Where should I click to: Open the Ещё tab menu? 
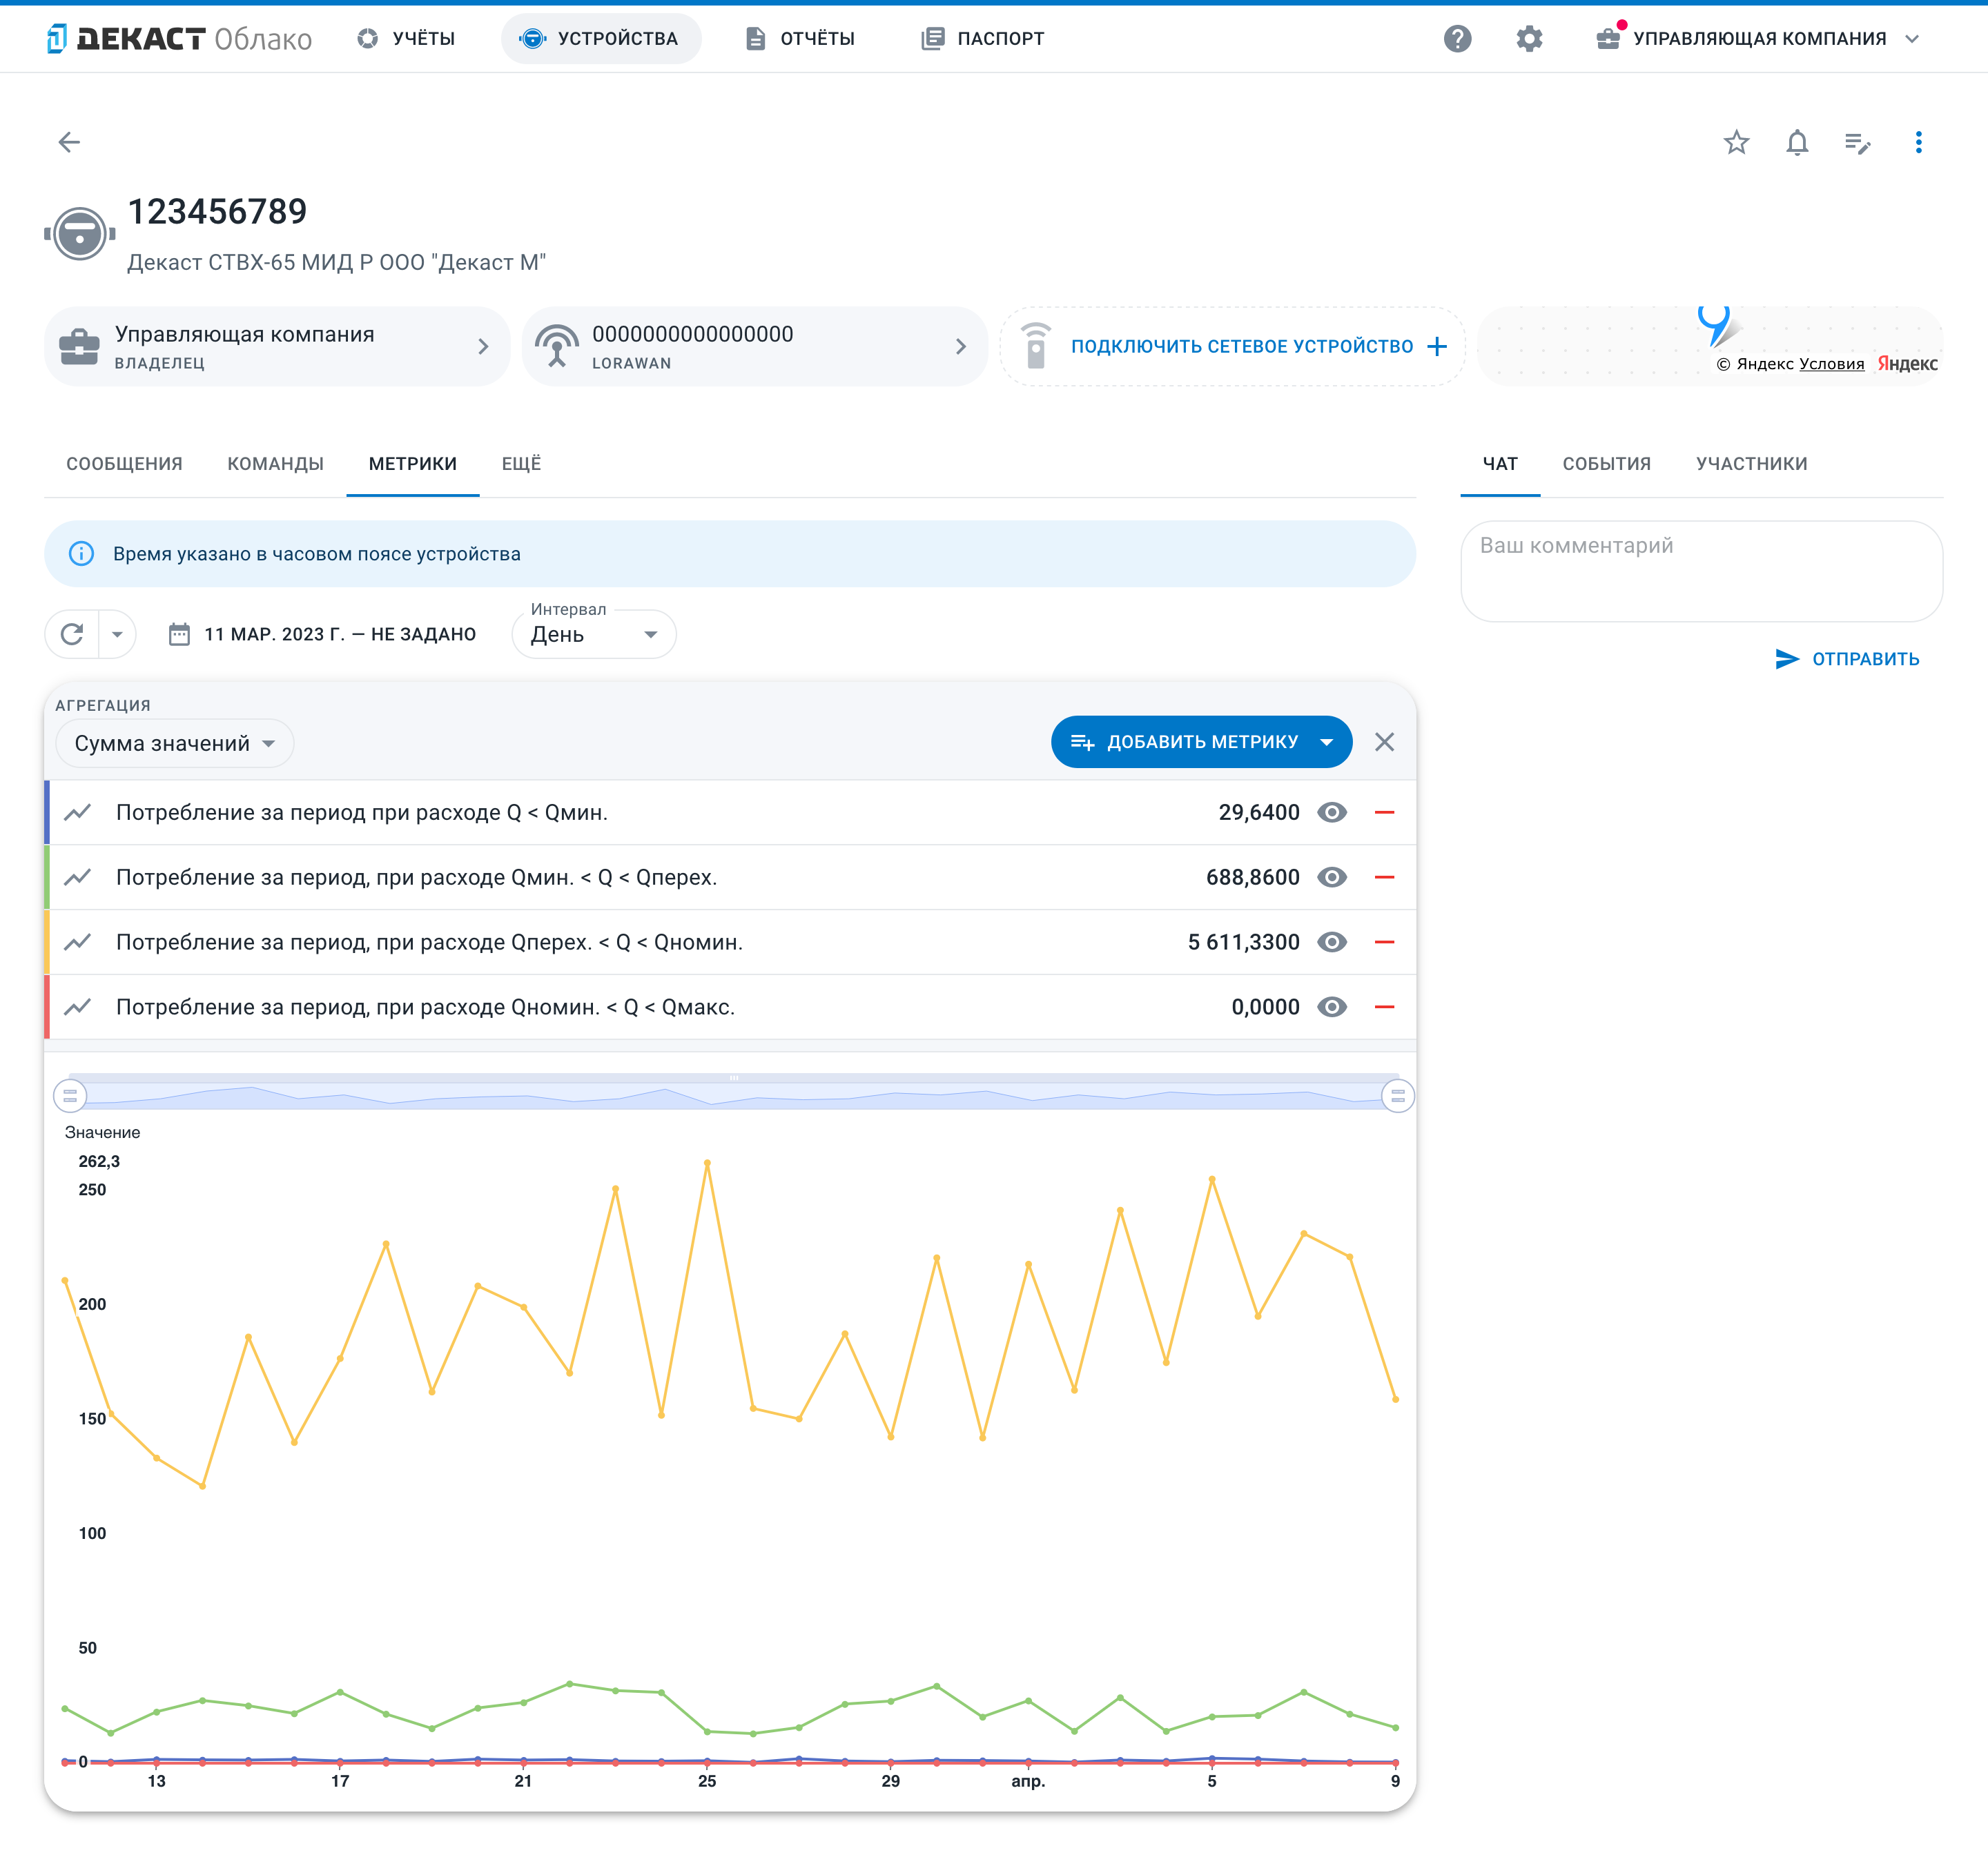click(521, 463)
